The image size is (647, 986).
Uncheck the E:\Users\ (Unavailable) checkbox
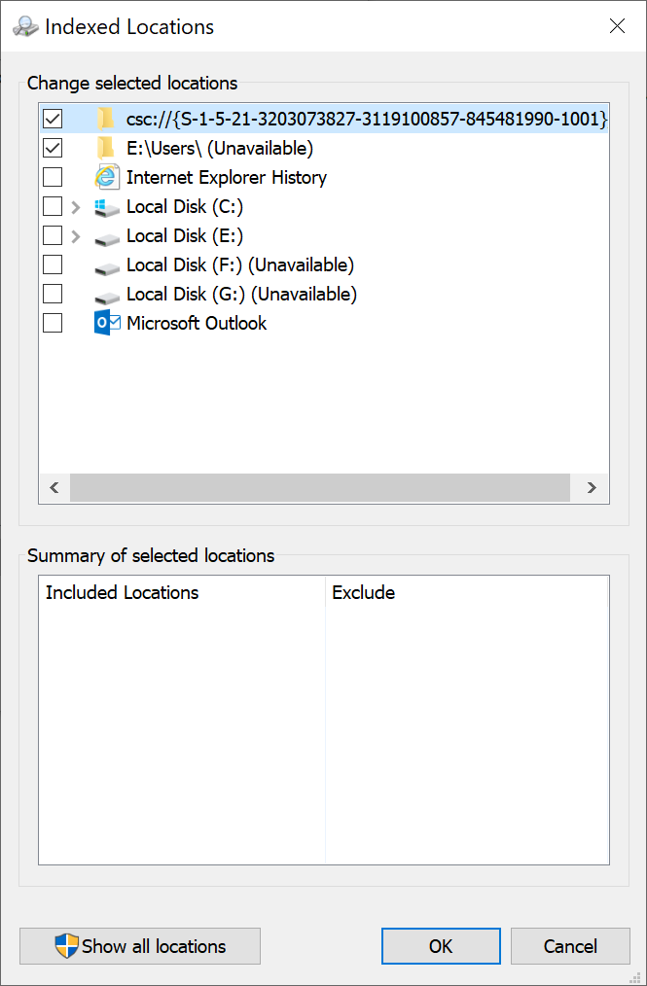point(53,149)
